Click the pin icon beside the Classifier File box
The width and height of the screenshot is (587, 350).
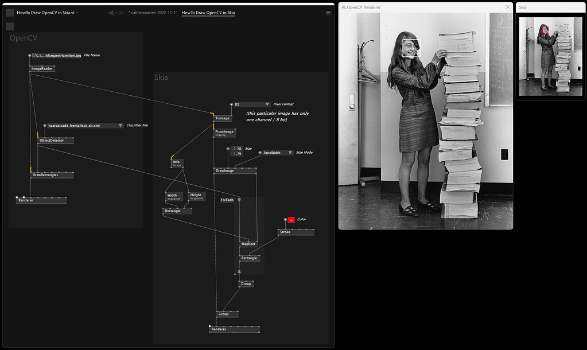(44, 125)
